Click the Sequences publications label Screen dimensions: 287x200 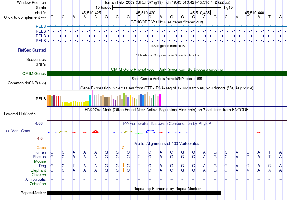pyautogui.click(x=36, y=60)
